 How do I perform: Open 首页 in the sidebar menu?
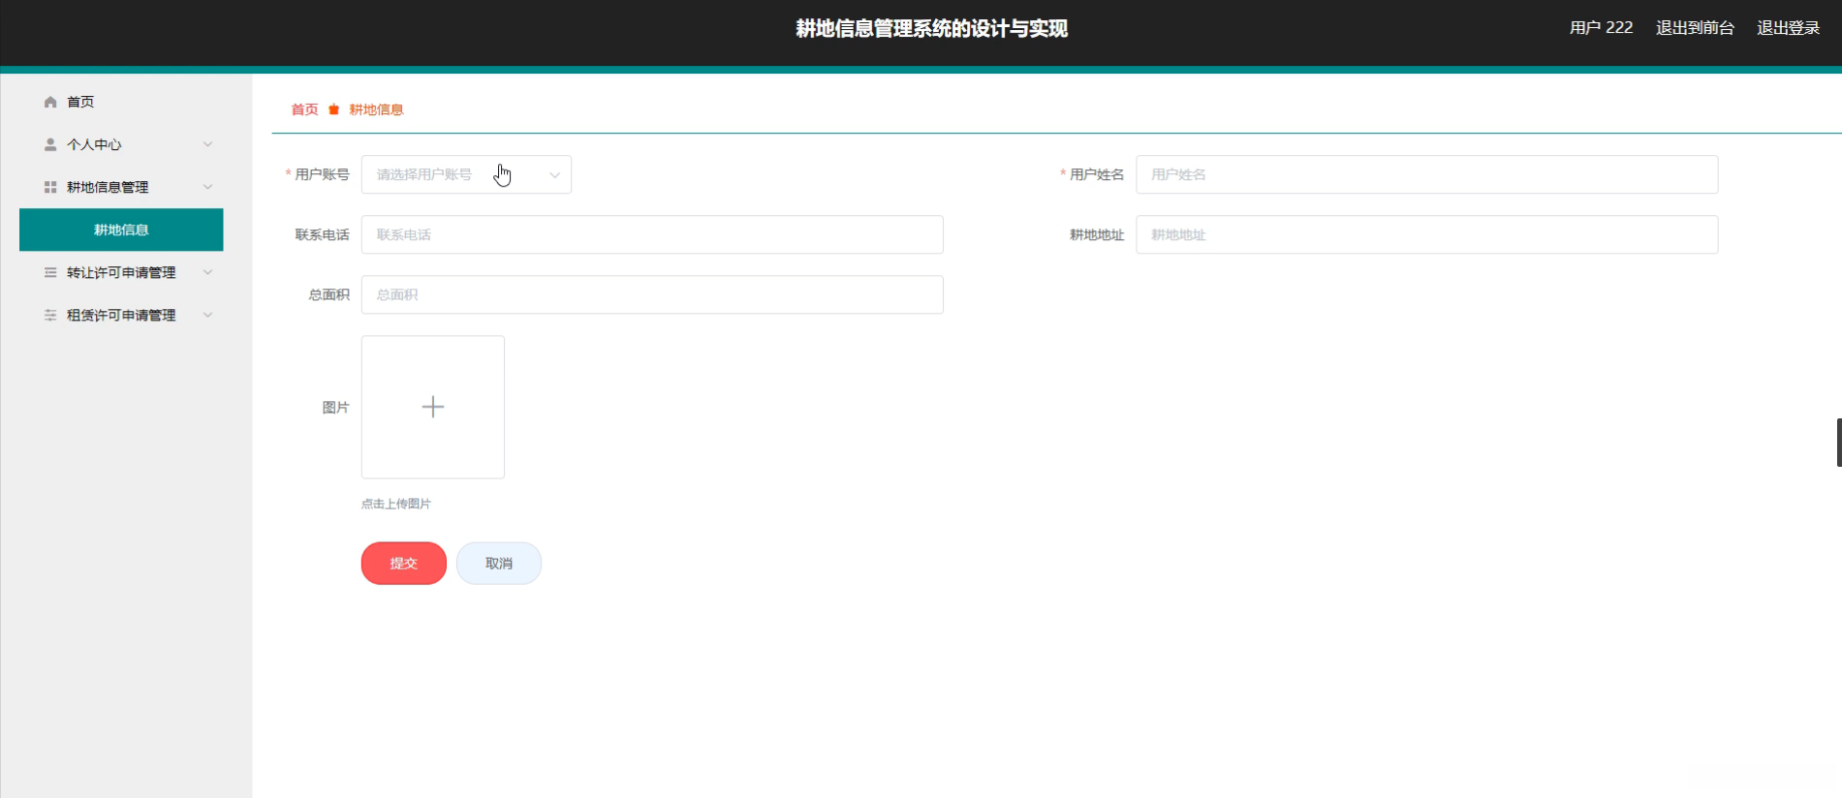(x=121, y=102)
